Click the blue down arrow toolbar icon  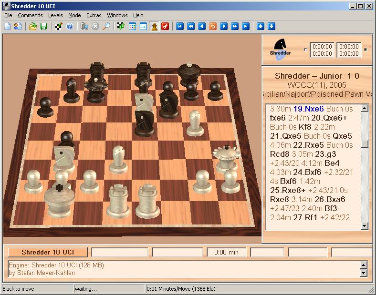click(x=272, y=26)
